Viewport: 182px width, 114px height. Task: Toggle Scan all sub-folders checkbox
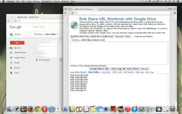click(x=133, y=36)
